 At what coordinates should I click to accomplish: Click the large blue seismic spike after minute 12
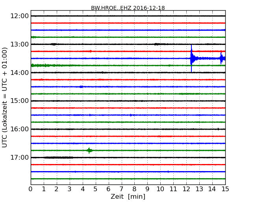[x=191, y=58]
